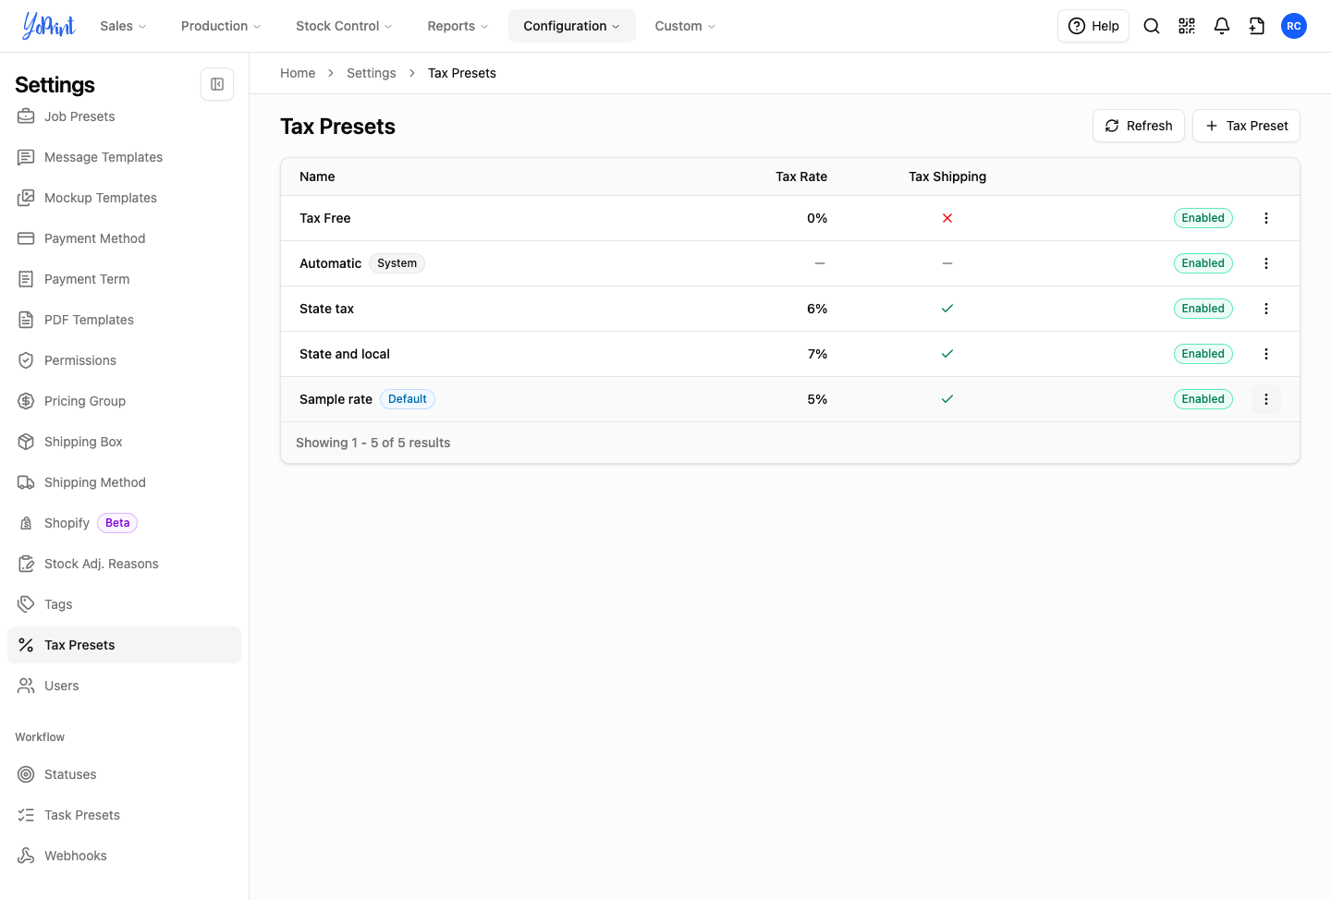
Task: Click the Permissions shield icon
Action: (x=26, y=360)
